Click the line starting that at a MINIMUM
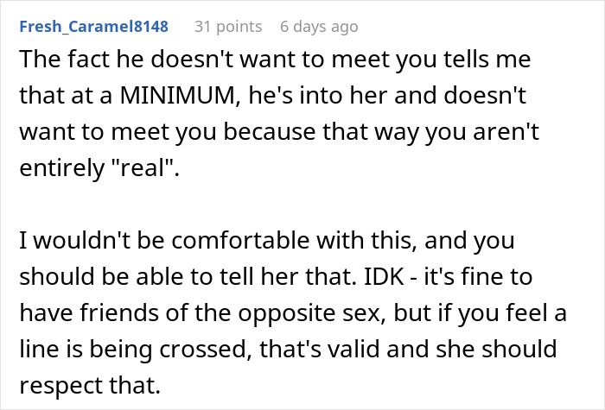605x410 pixels. (273, 96)
